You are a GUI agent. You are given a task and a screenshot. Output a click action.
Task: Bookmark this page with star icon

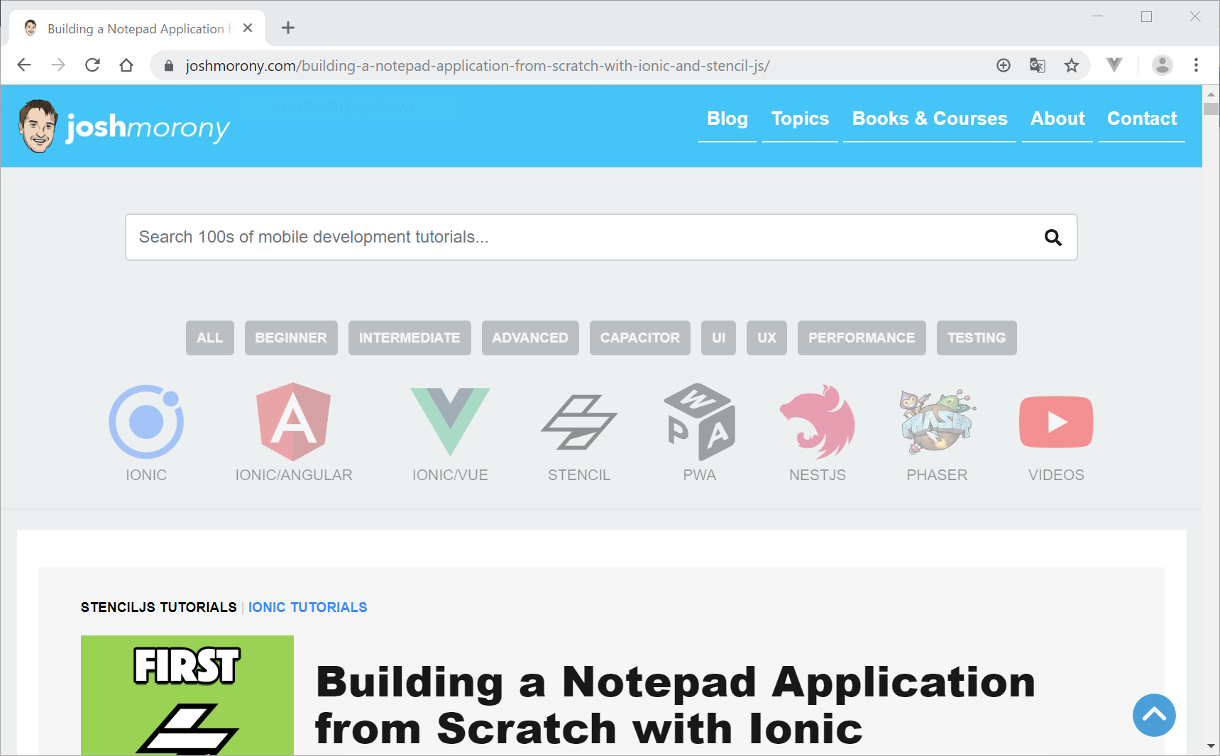coord(1071,66)
